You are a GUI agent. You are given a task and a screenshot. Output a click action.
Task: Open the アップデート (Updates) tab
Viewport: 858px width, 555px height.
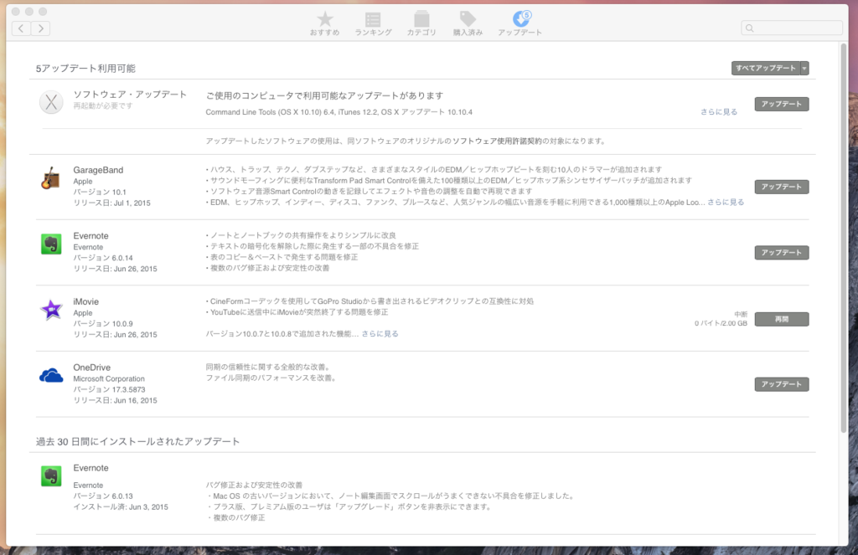click(519, 24)
